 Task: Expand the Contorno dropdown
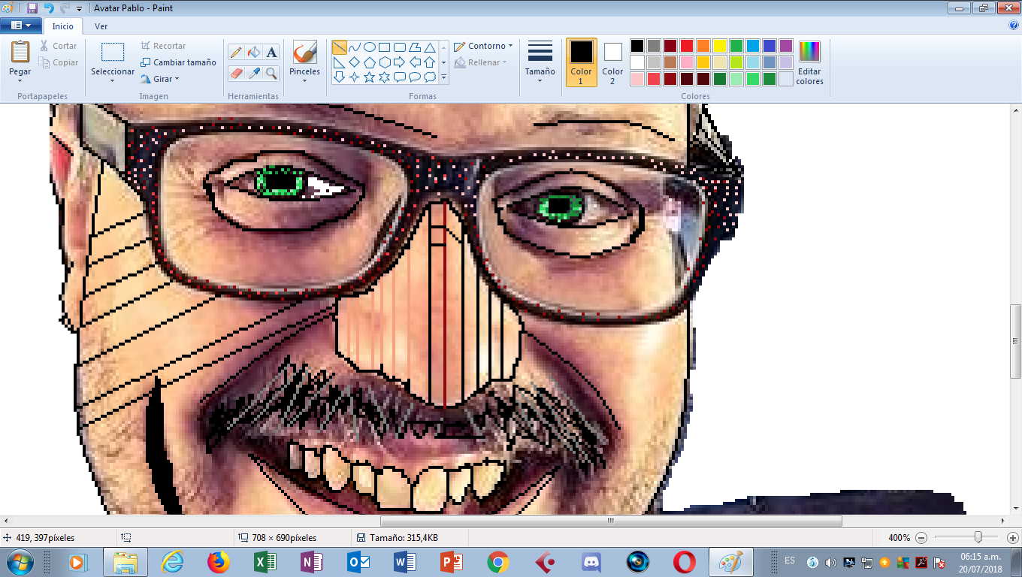(x=484, y=47)
